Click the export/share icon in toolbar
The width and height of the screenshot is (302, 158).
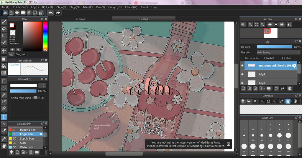(x=11, y=13)
